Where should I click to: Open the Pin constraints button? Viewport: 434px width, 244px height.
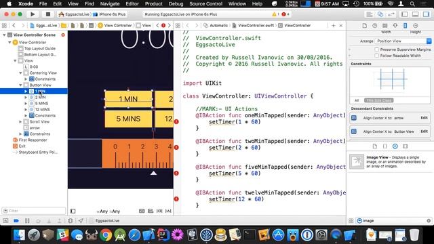159,211
